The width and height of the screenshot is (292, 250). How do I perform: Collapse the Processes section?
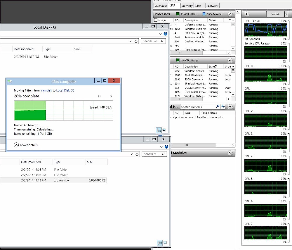230,14
